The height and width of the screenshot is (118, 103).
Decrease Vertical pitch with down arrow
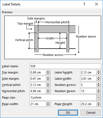pyautogui.click(x=48, y=86)
